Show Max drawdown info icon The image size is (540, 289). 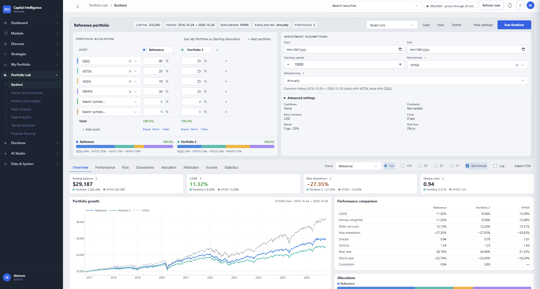pyautogui.click(x=330, y=179)
